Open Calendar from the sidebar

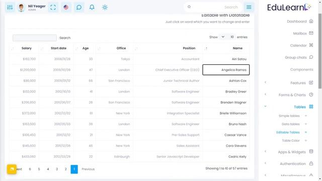click(298, 45)
